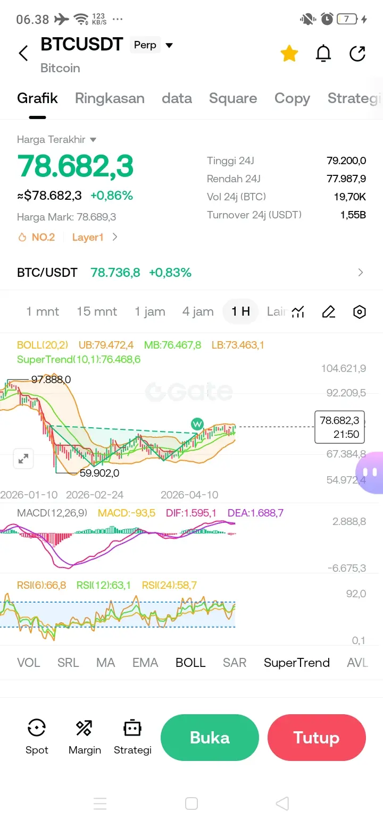Expand the Harga Terakhir dropdown
The image size is (383, 829).
[x=93, y=140]
